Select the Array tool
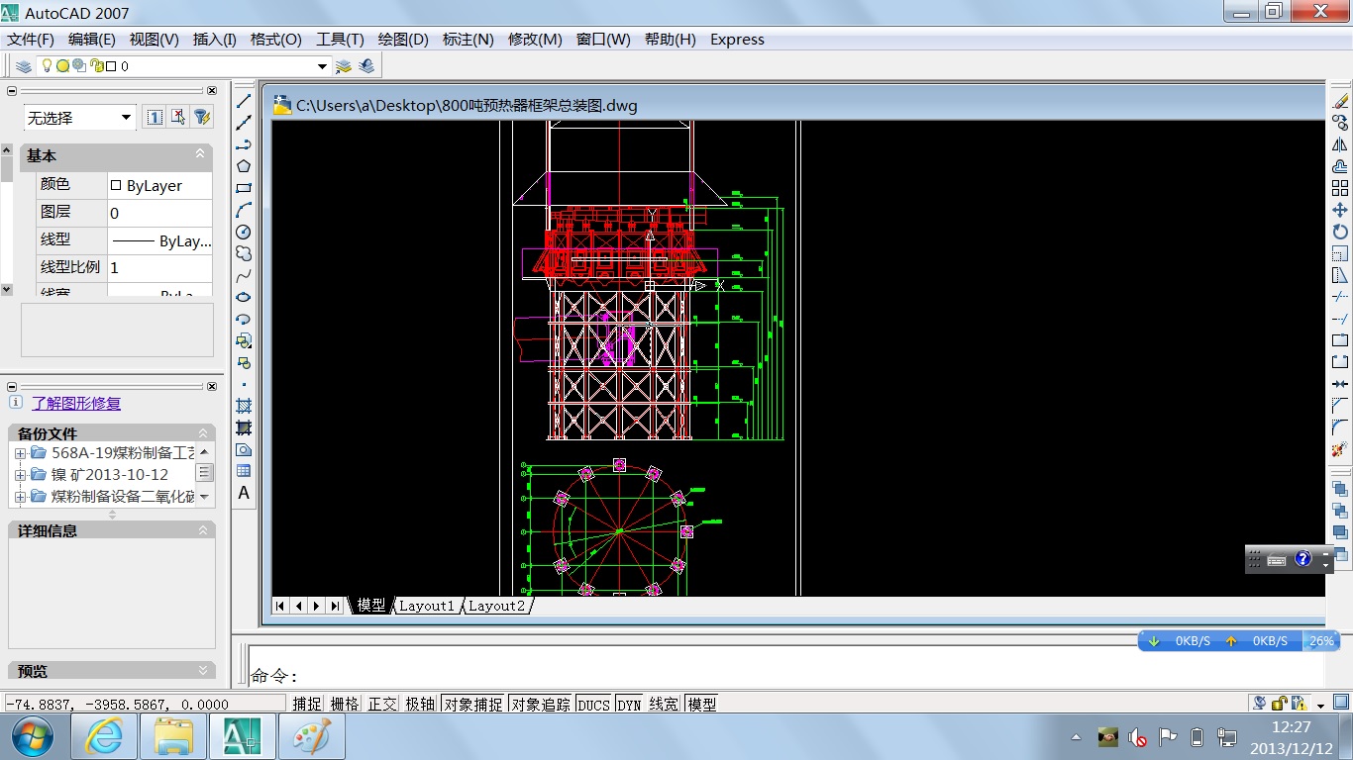The height and width of the screenshot is (760, 1353). pos(1340,188)
